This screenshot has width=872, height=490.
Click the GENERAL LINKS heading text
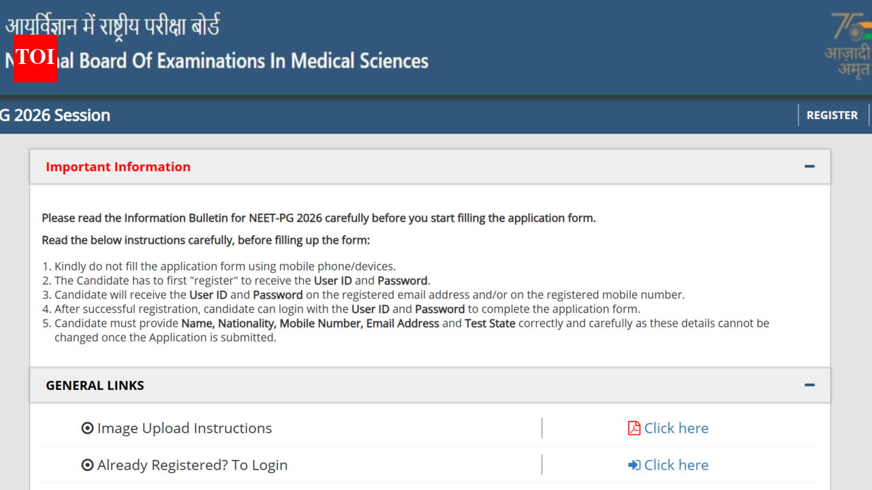click(95, 385)
